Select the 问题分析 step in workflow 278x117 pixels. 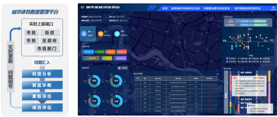pyautogui.click(x=42, y=74)
